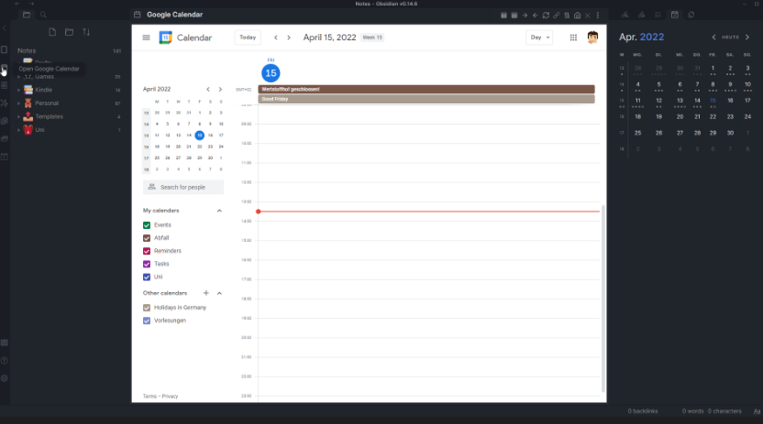Screen dimensions: 763x424
Task: Open help icon in left ribbon
Action: [5, 361]
